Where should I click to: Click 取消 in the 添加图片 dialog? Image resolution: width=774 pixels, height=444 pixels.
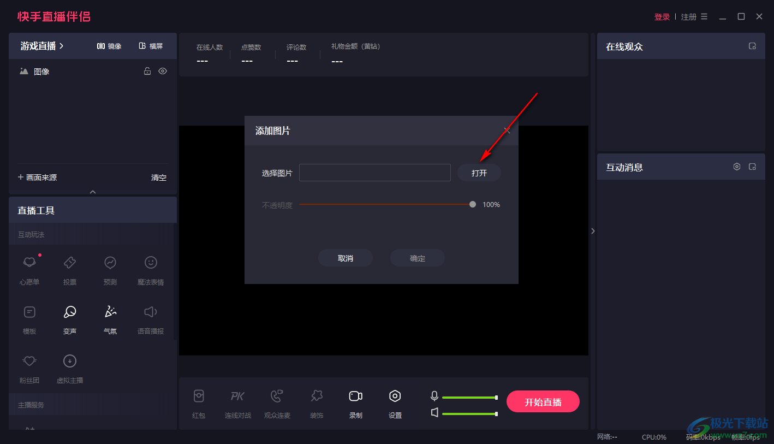click(x=346, y=258)
